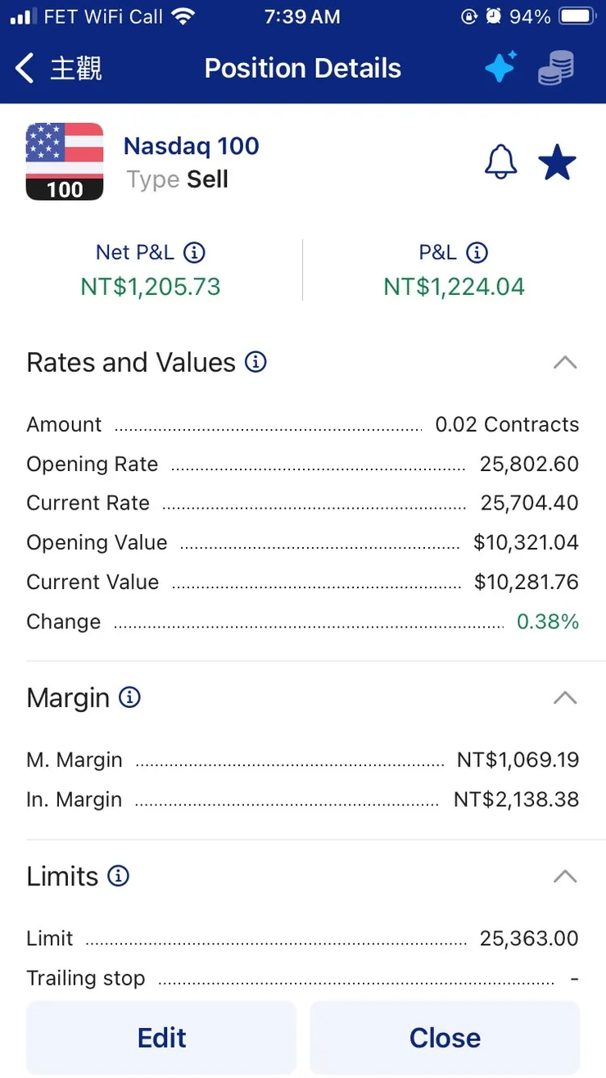Collapse the Margin section

(565, 698)
